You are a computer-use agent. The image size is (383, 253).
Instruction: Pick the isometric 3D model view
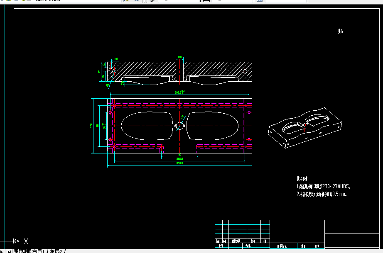point(305,128)
